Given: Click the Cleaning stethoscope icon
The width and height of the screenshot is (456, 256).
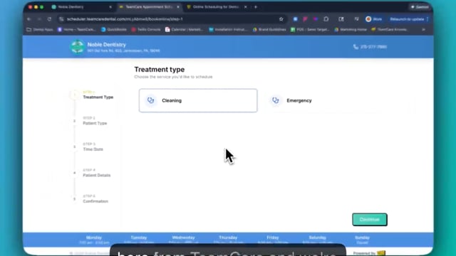Looking at the screenshot, I should pos(150,100).
